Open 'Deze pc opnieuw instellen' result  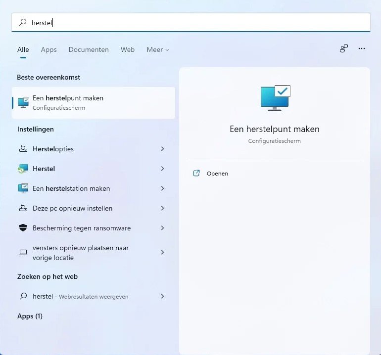94,208
